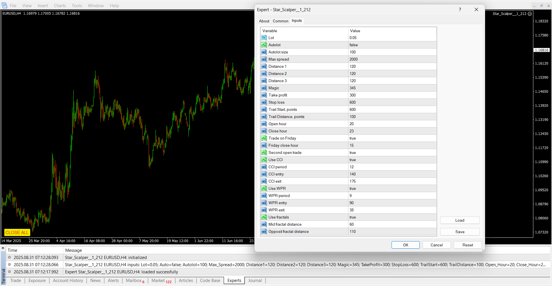Click the Take profit integer icon
Image resolution: width=552 pixels, height=286 pixels.
pos(264,95)
